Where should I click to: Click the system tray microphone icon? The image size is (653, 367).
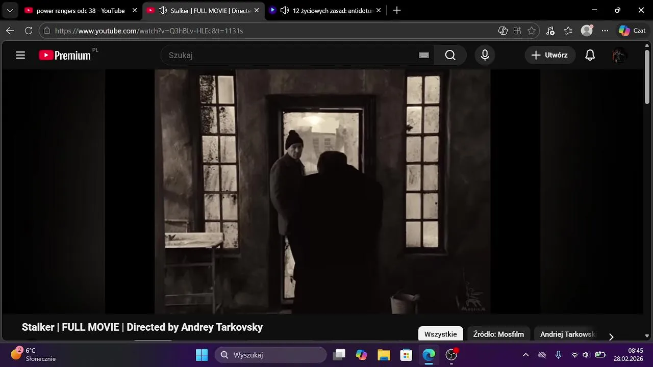tap(558, 355)
